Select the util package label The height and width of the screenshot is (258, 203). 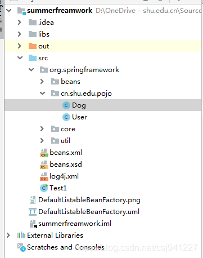(65, 141)
